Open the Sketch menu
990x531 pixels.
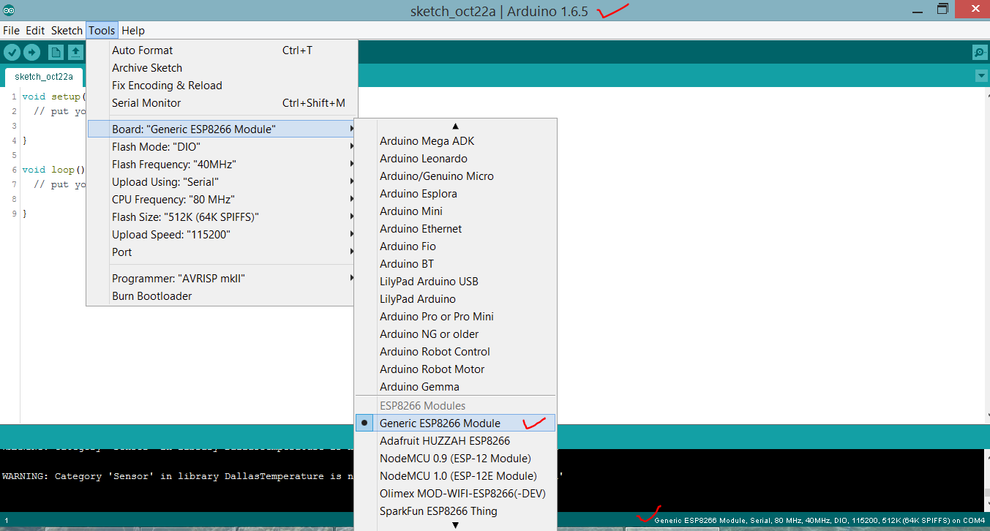pyautogui.click(x=67, y=31)
